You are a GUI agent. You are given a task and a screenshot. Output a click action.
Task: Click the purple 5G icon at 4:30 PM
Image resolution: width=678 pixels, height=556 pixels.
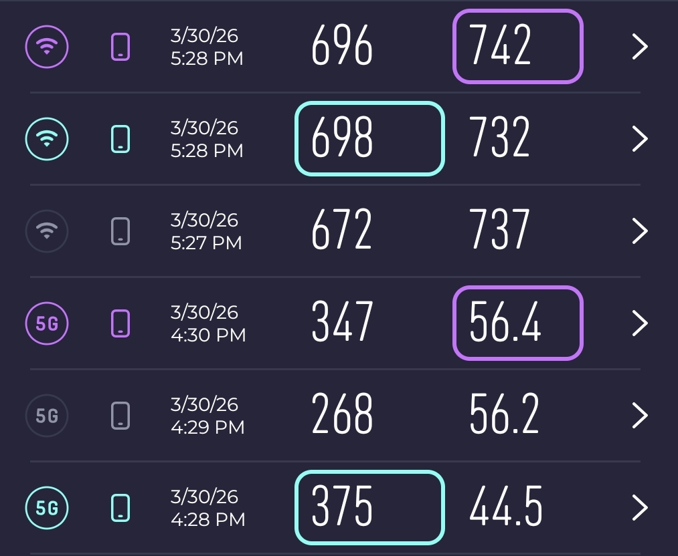(x=46, y=323)
